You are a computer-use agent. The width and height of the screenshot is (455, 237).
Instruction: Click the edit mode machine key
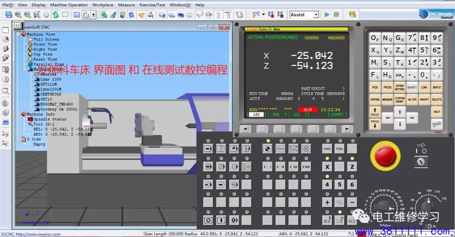pyautogui.click(x=221, y=149)
